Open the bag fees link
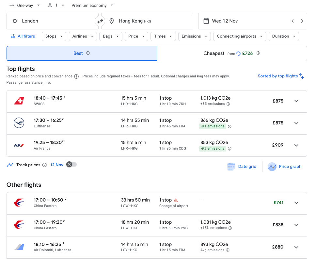316x259 pixels. click(204, 76)
